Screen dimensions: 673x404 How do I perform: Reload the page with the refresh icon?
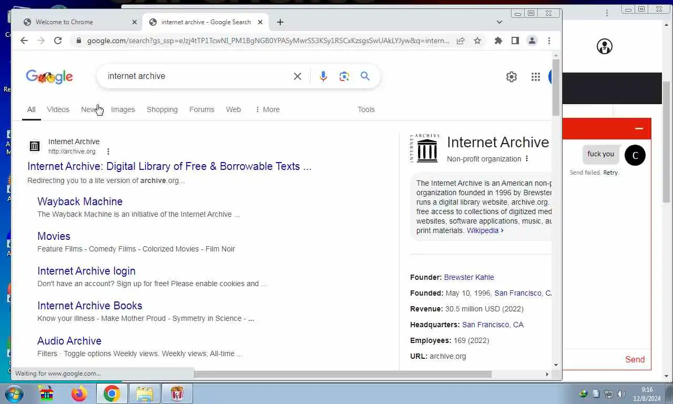(x=58, y=41)
